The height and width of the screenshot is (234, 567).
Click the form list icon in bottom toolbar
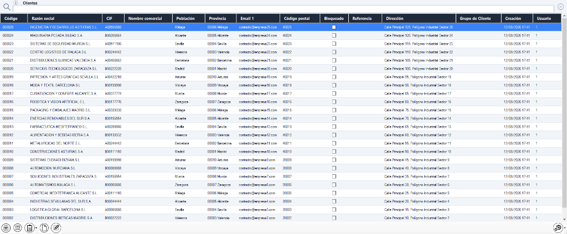click(x=17, y=227)
